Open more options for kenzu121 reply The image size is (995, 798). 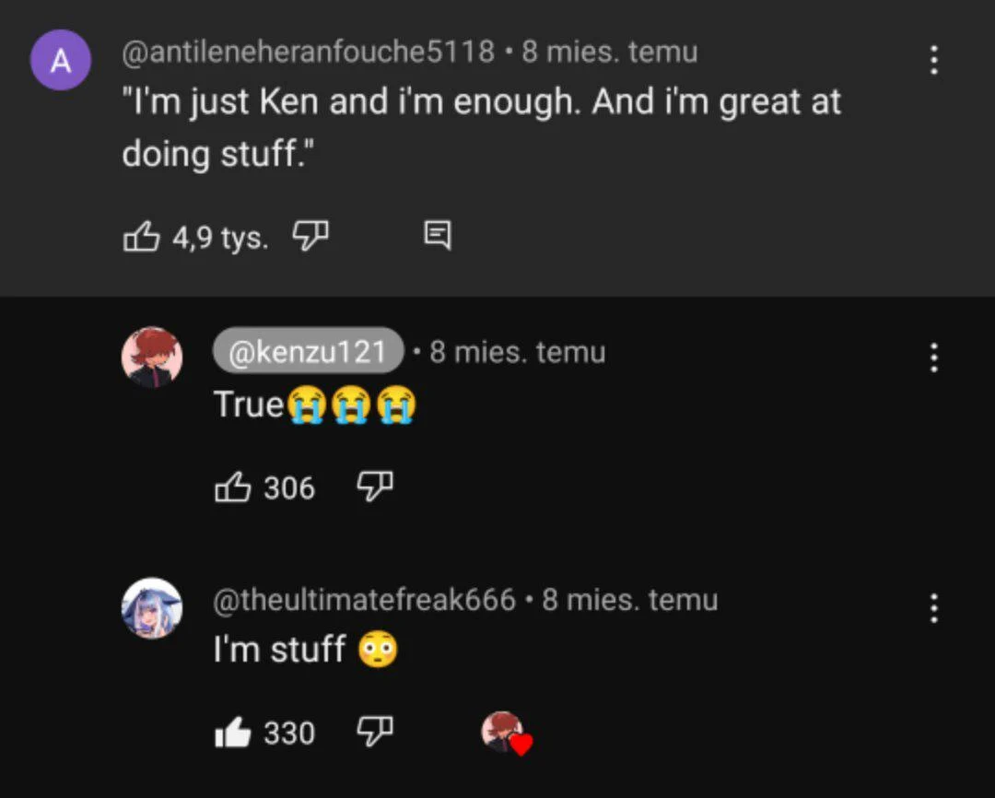(x=933, y=358)
